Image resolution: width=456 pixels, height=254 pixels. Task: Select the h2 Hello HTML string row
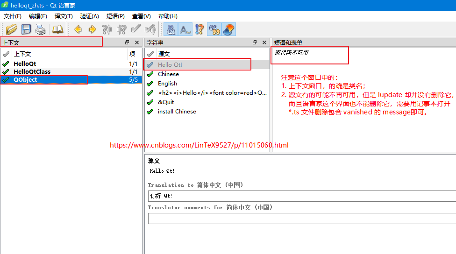(x=207, y=93)
